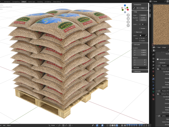Screen dimensions: 169x127
Task: Switch to the Scripting workspace tab
Action: [x=40, y=2]
